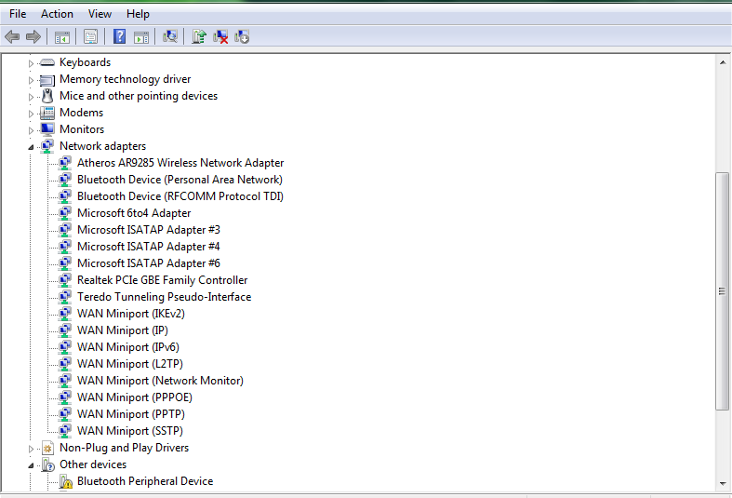This screenshot has width=732, height=498.
Task: Expand the Memory technology driver node
Action: pos(31,80)
